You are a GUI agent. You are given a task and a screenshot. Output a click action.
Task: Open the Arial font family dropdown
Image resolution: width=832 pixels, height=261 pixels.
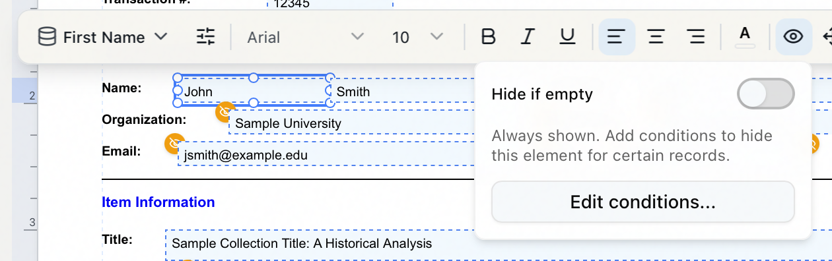tap(305, 37)
